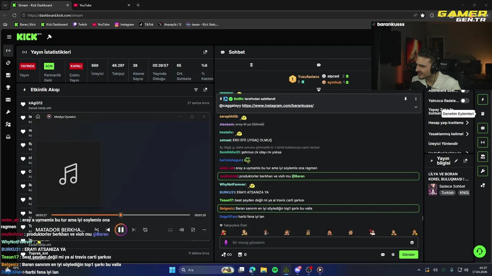Pop out the Yayın İstatistikleri panel
Viewport: 492px width, 276px height.
(205, 52)
